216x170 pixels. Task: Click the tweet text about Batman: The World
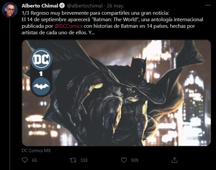(113, 23)
